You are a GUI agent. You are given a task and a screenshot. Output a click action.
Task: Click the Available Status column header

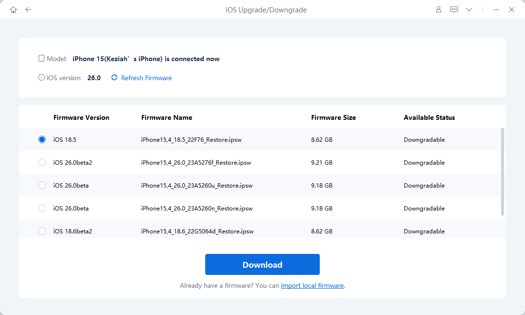(x=429, y=117)
